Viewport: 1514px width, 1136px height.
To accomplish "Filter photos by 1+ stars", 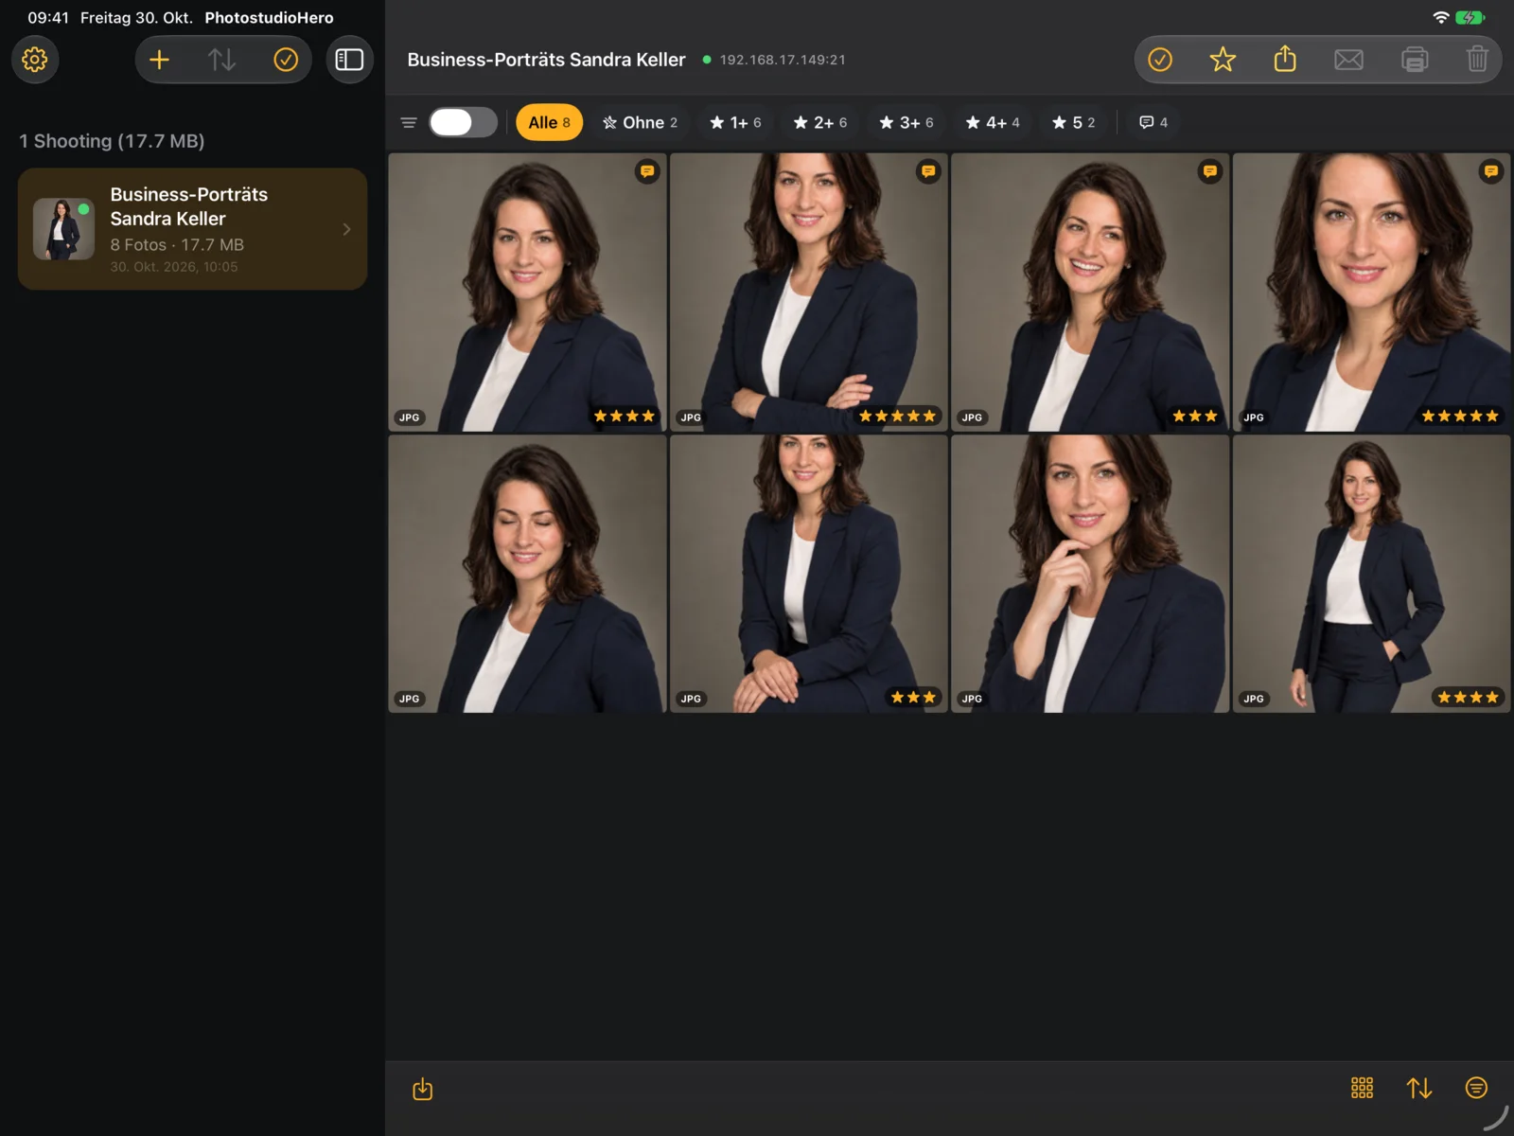I will click(735, 122).
